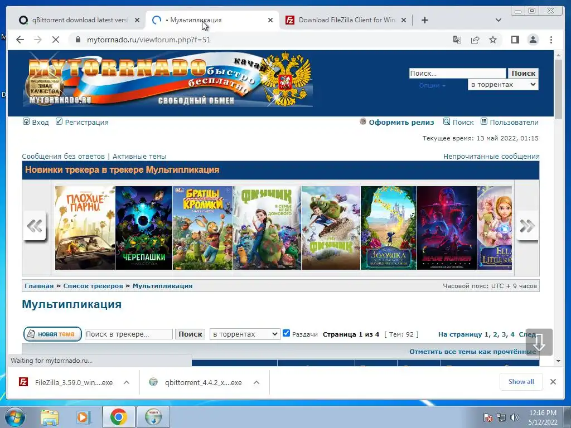Go to page 2 of topics
This screenshot has height=428, width=571.
[x=495, y=334]
